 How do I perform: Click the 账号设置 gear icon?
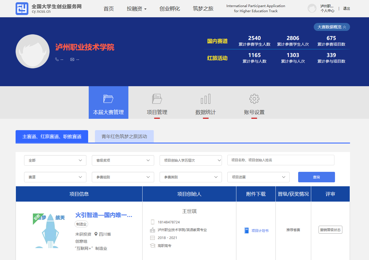pyautogui.click(x=254, y=99)
